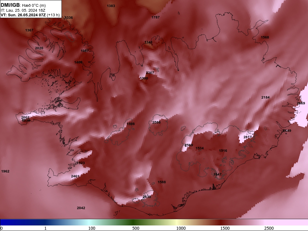Click the map value 2817

(248, 137)
